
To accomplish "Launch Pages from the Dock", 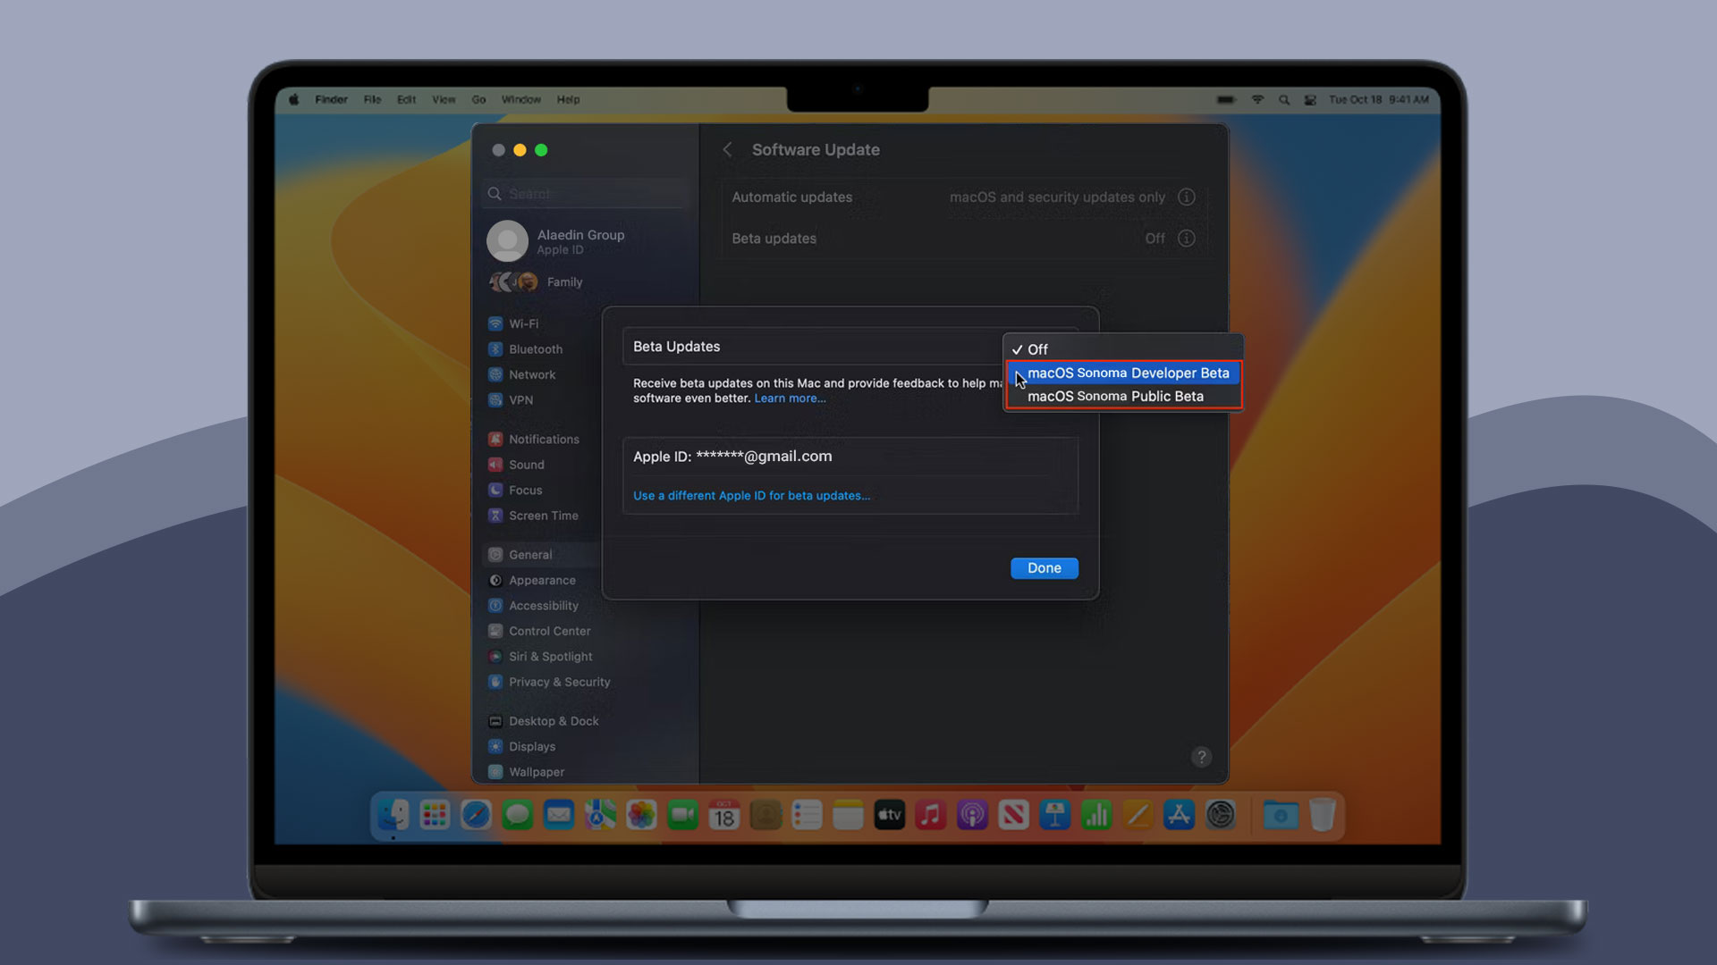I will [x=1138, y=815].
